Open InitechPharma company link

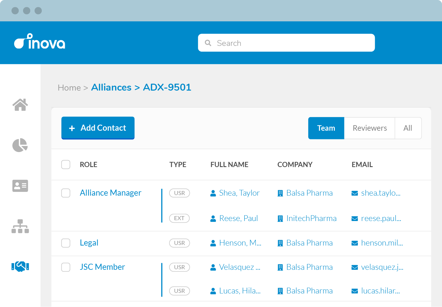point(311,218)
